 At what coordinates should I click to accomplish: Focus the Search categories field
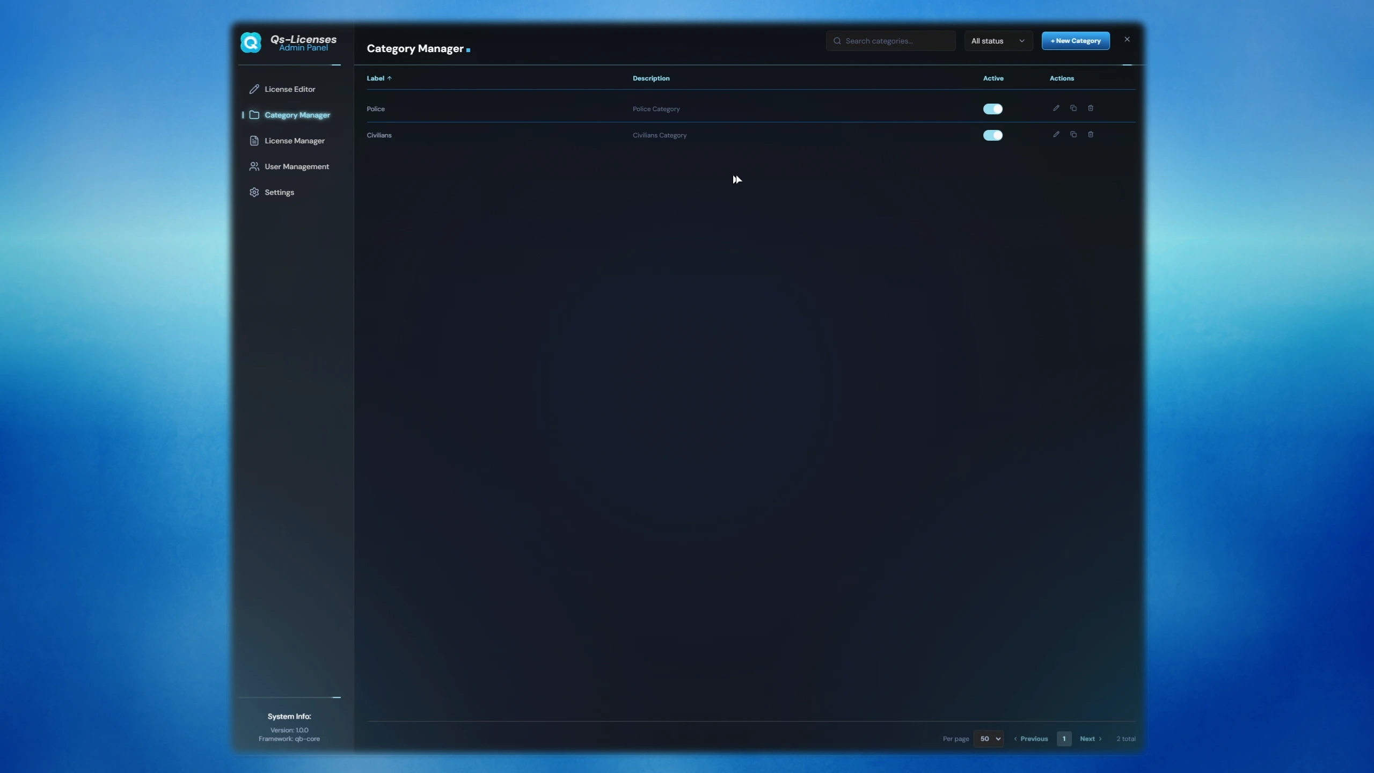[x=890, y=41]
